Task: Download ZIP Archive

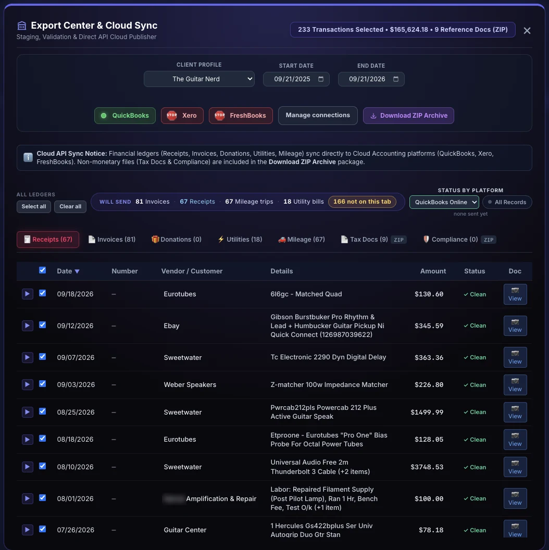Action: [x=408, y=116]
